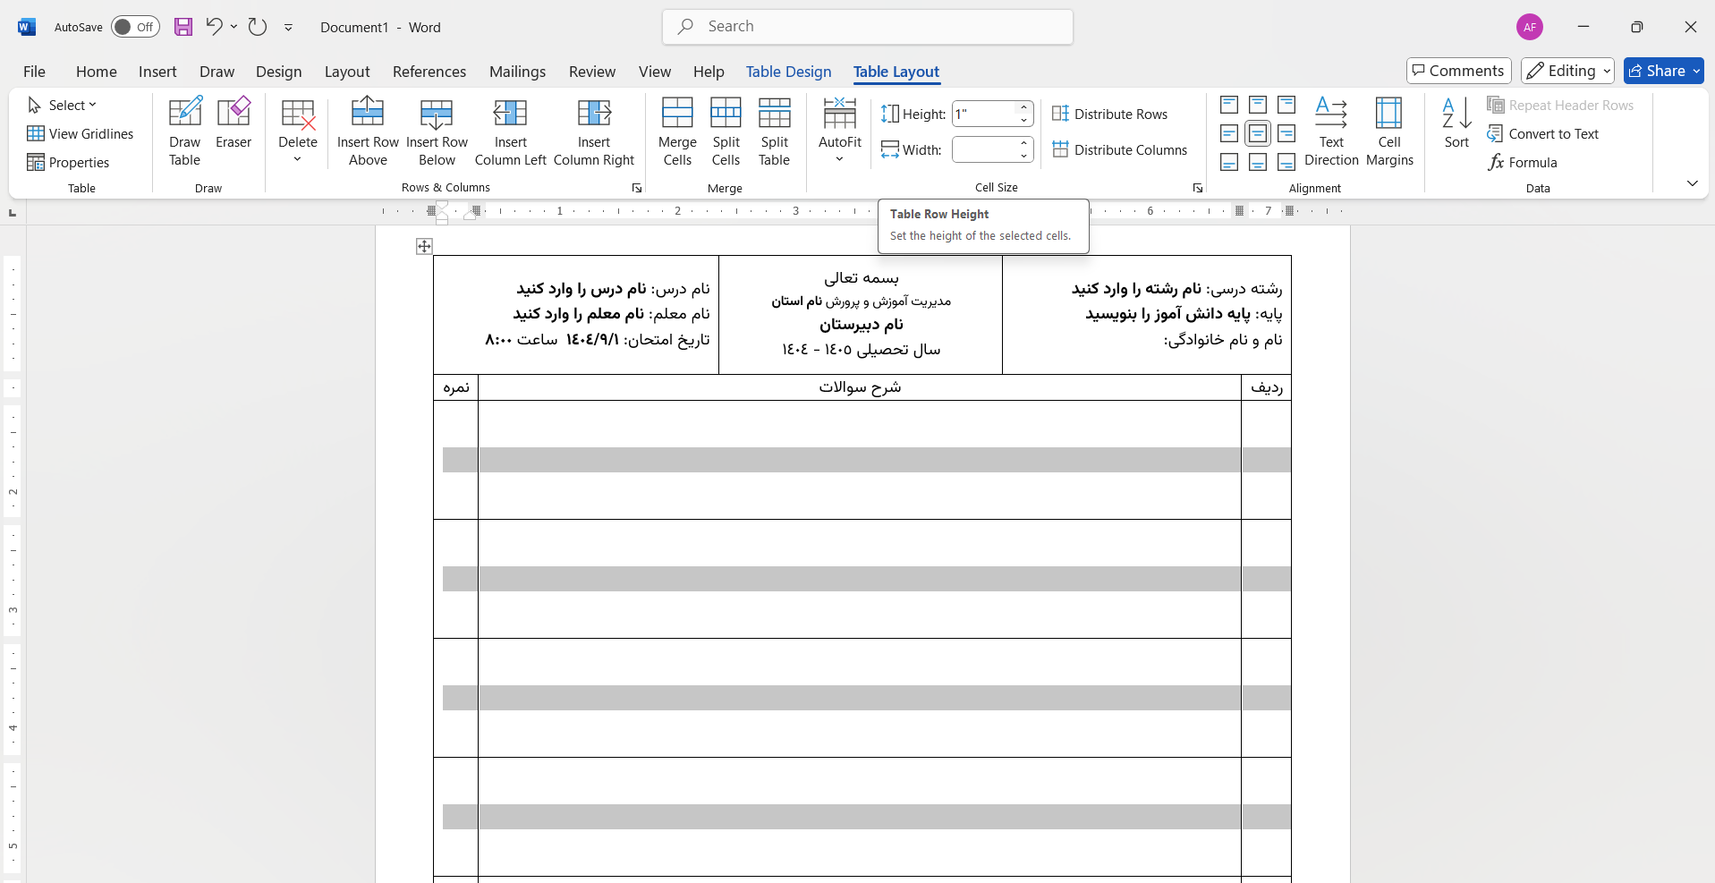The height and width of the screenshot is (883, 1715).
Task: Set alignment to Align Top Left
Action: [1229, 106]
